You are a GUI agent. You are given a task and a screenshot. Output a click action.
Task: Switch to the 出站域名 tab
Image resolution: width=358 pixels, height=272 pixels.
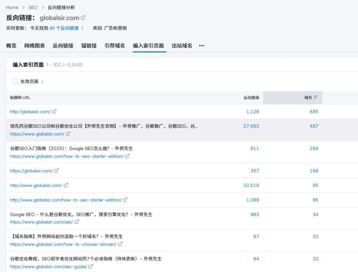(x=182, y=46)
